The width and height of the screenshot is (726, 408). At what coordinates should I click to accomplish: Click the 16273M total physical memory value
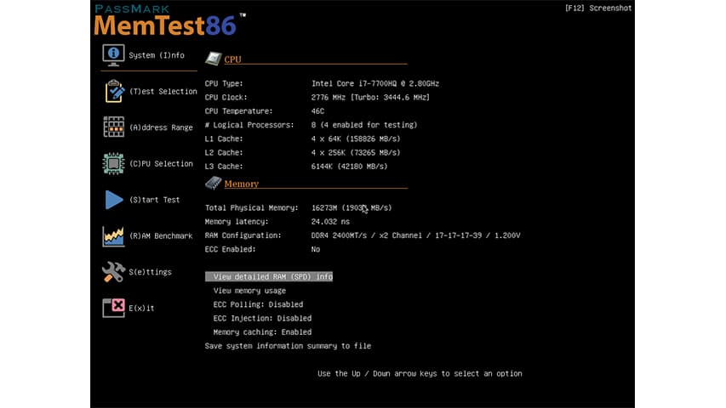tap(352, 207)
